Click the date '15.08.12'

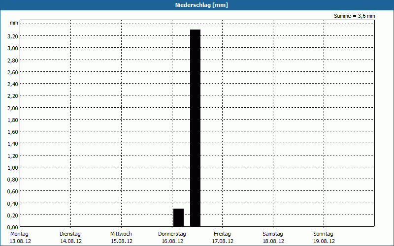[x=122, y=242]
